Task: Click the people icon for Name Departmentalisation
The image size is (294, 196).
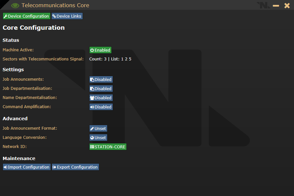Action: tap(92, 98)
